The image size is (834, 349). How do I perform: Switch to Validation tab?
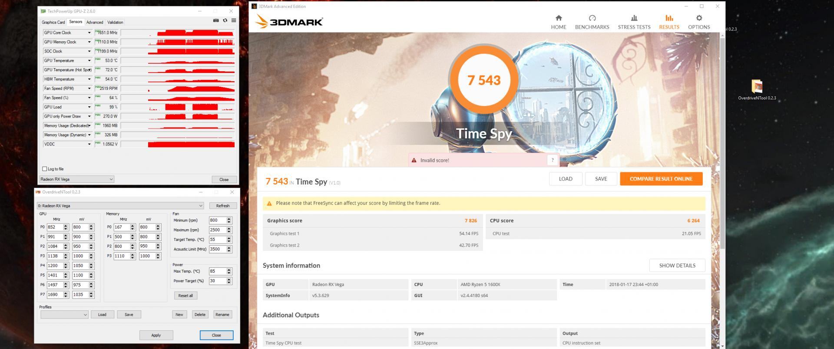(115, 22)
